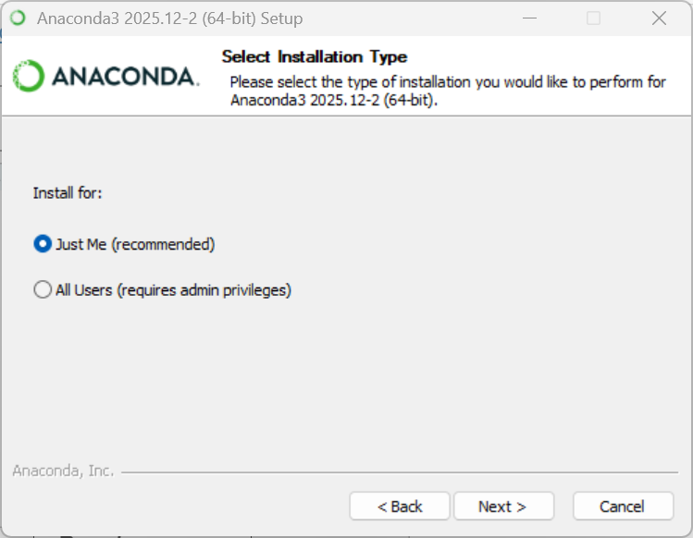This screenshot has width=693, height=538.
Task: Click the ANACONDA wordmark in the header
Action: [x=124, y=77]
